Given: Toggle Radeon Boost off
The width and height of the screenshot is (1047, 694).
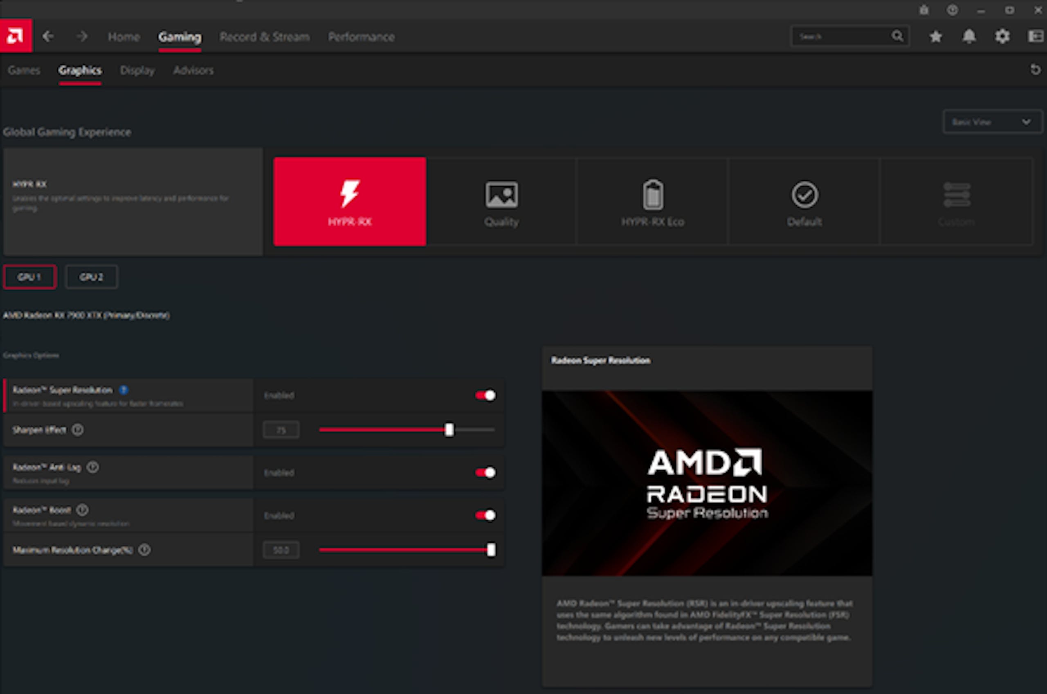Looking at the screenshot, I should [x=485, y=515].
